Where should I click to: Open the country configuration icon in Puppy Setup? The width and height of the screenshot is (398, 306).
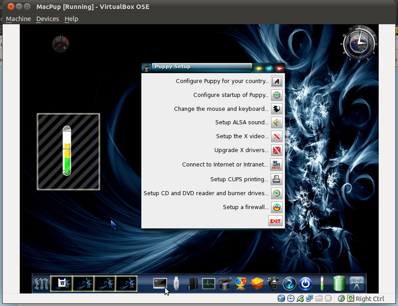pos(276,81)
